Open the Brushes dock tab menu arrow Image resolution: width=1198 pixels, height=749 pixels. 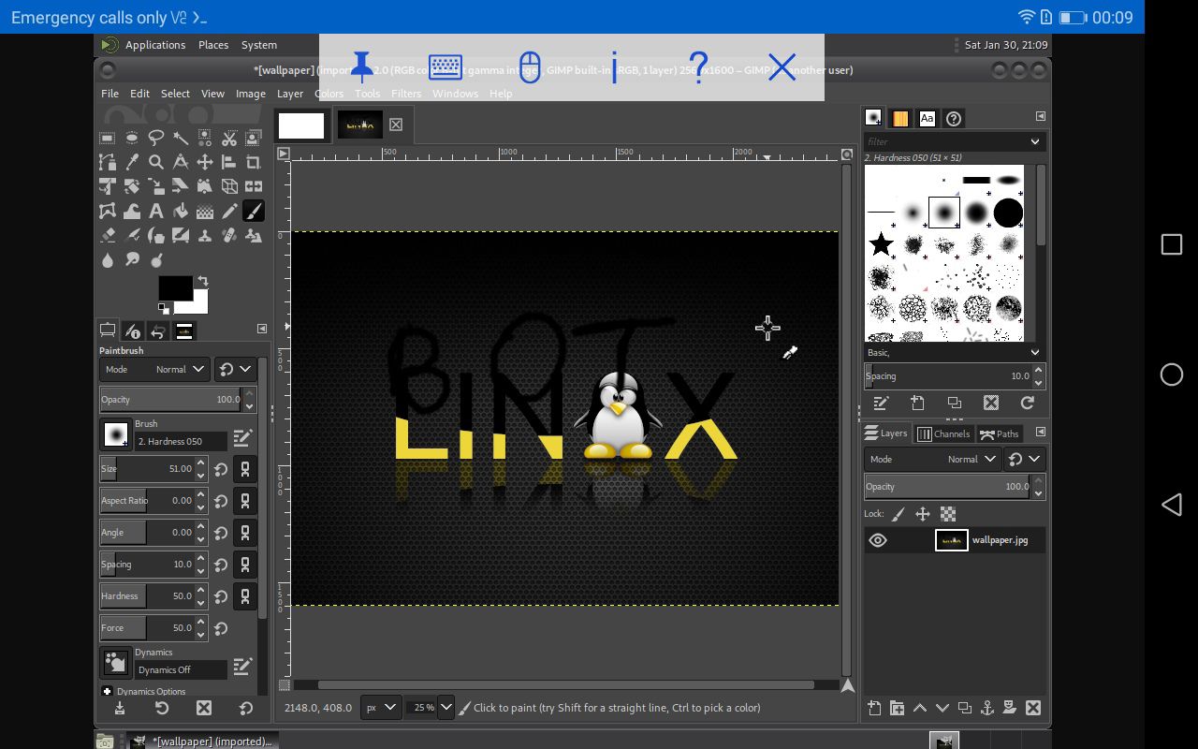click(x=1040, y=116)
